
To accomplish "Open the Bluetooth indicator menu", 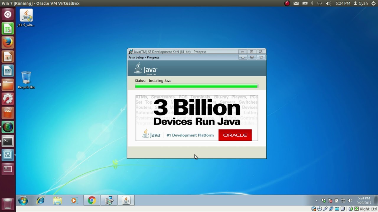I will (312, 3).
